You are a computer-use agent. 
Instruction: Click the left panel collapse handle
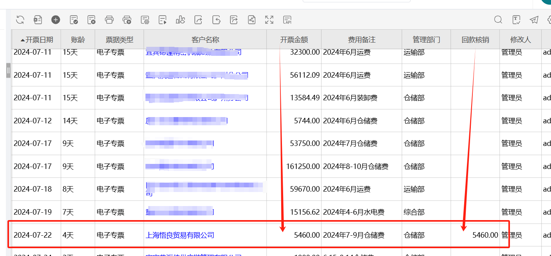(8, 71)
